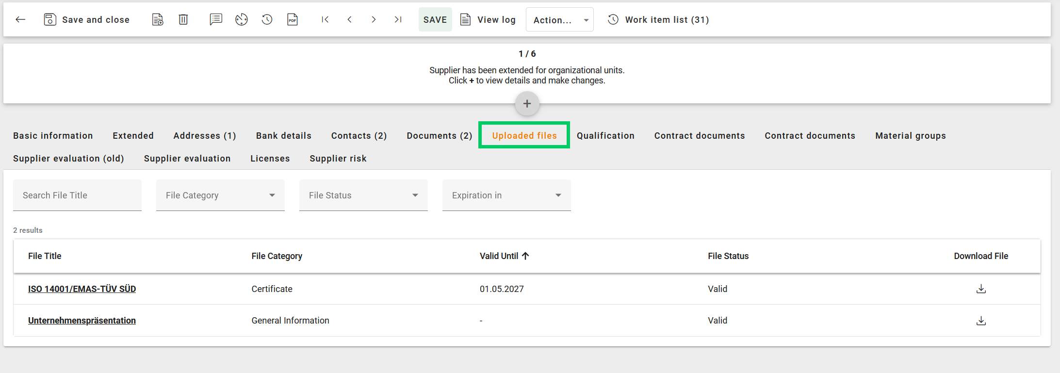
Task: Download the Unternehmenspräsentation file
Action: pos(981,321)
